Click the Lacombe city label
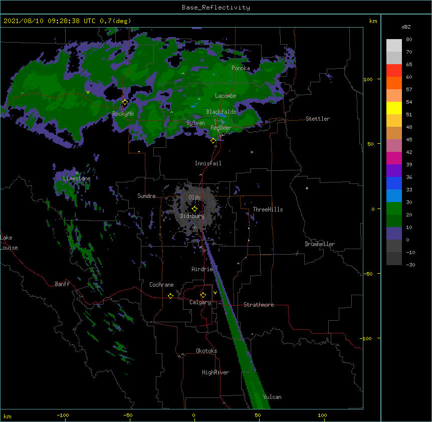This screenshot has width=432, height=422. (x=226, y=96)
